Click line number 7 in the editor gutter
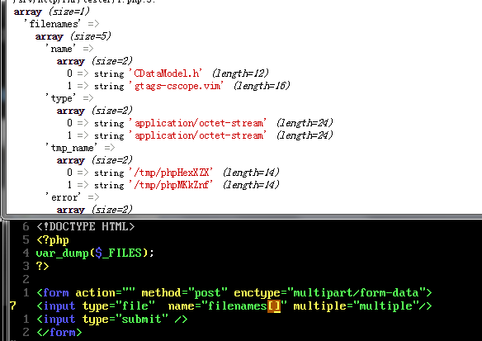The width and height of the screenshot is (482, 341). point(12,306)
